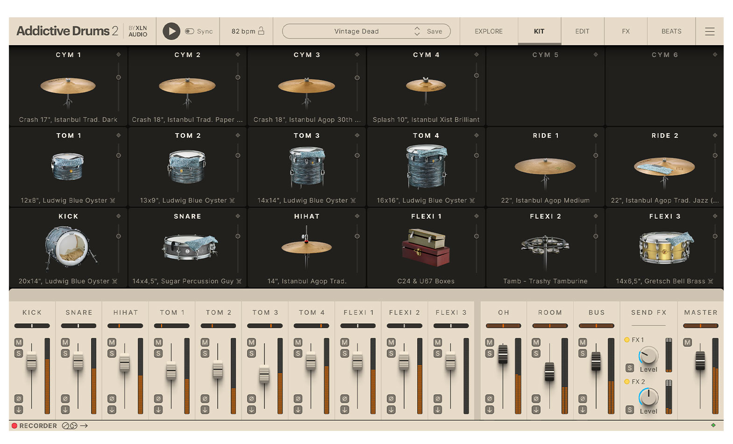
Task: Solo the Room channel
Action: point(536,354)
